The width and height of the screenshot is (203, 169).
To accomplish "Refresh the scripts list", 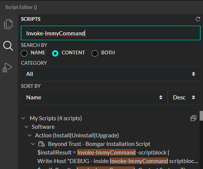I will (198, 19).
